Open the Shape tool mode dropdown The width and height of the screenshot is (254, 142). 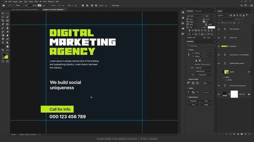[x=19, y=6]
